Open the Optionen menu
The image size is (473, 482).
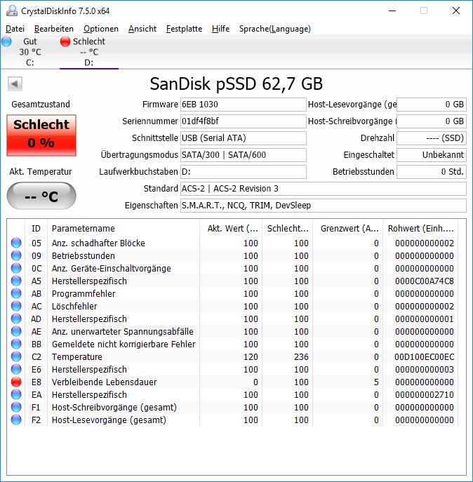coord(101,29)
